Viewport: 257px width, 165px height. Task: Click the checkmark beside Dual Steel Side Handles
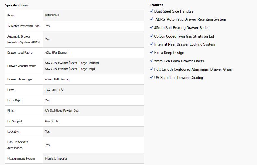click(x=151, y=11)
